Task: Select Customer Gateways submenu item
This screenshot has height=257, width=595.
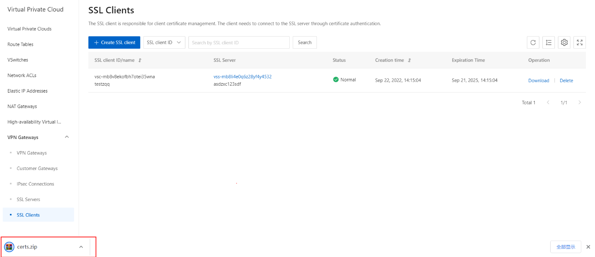Action: click(x=37, y=168)
